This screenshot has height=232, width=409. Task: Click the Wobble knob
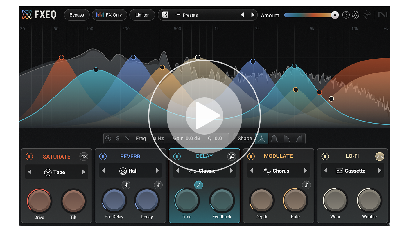pos(369,200)
